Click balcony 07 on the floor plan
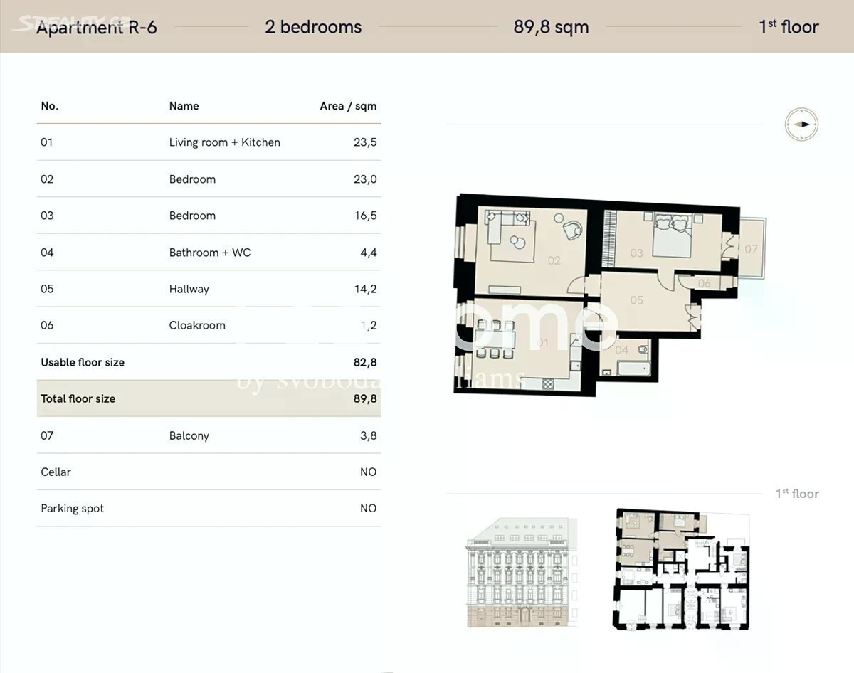Image resolution: width=854 pixels, height=673 pixels. coord(752,249)
